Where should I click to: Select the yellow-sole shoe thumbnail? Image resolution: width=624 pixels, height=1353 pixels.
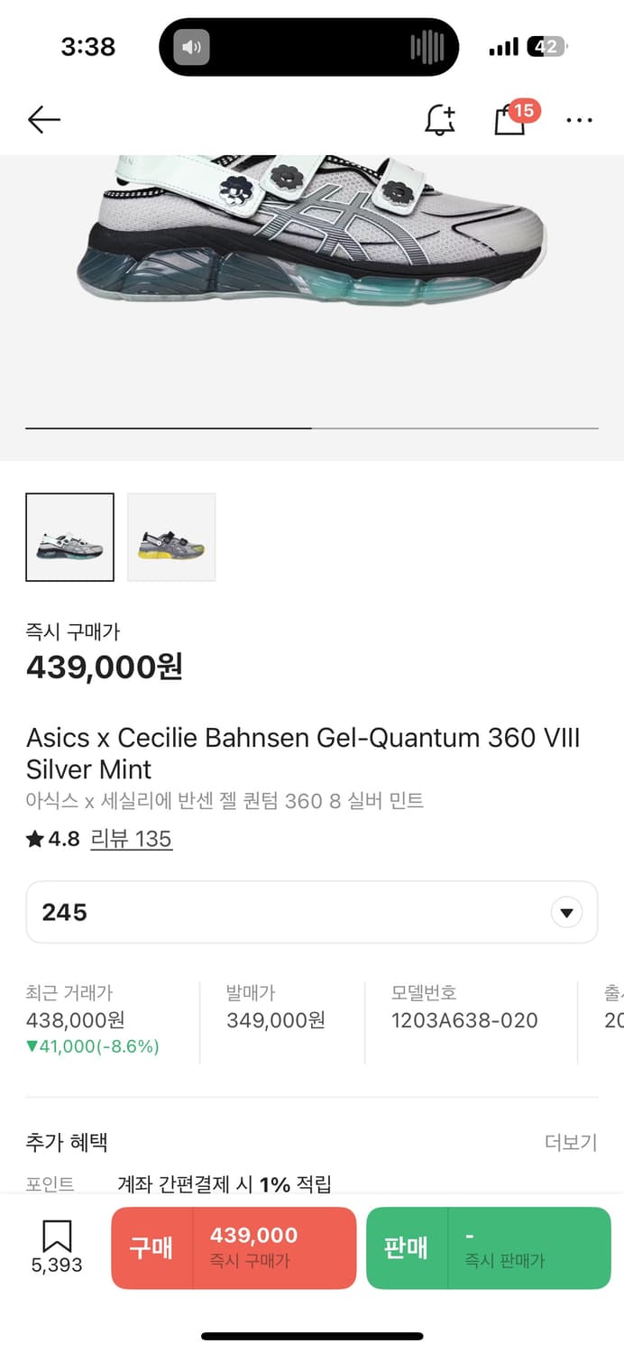click(x=171, y=537)
